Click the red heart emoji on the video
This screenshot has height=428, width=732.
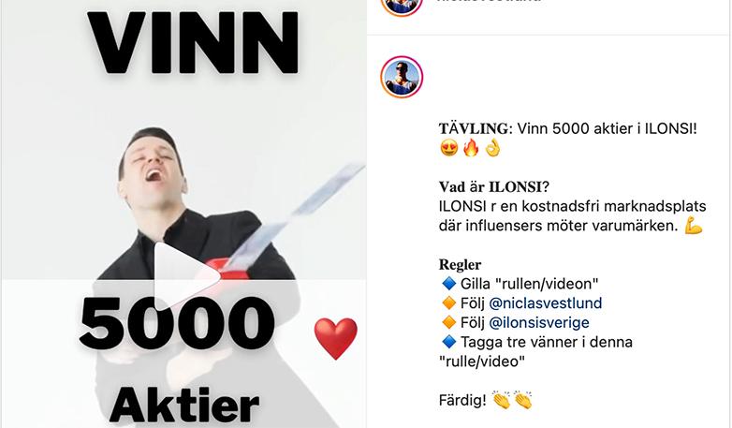[x=336, y=339]
